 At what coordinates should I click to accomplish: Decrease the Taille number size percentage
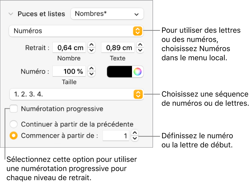[x=92, y=74]
